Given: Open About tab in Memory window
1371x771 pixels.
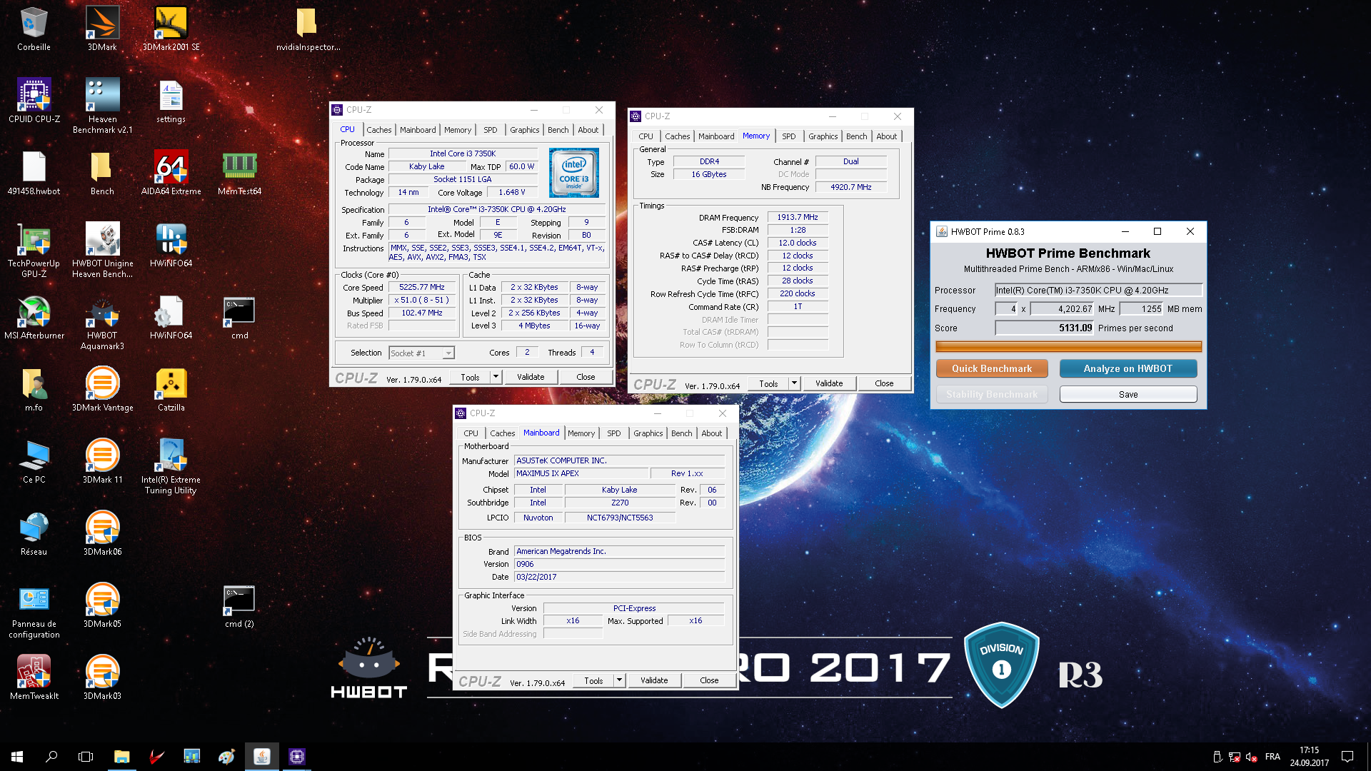Looking at the screenshot, I should click(886, 136).
